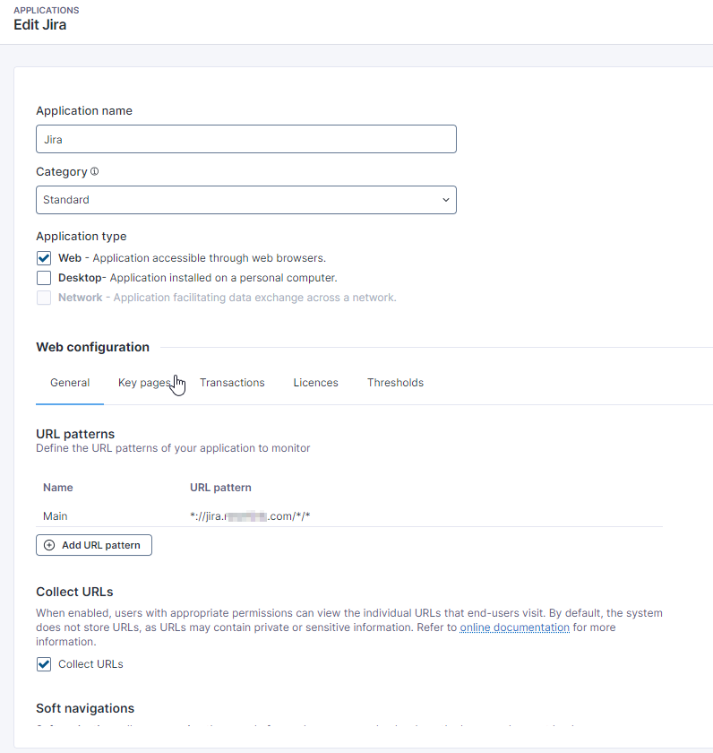
Task: Click the plus icon in Add URL pattern
Action: (49, 545)
